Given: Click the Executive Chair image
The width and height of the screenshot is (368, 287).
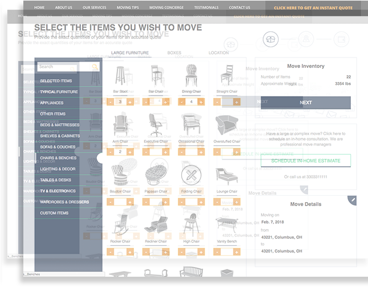Looking at the screenshot, I should 155,125.
